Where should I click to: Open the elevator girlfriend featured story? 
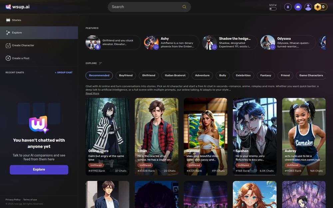(x=113, y=43)
